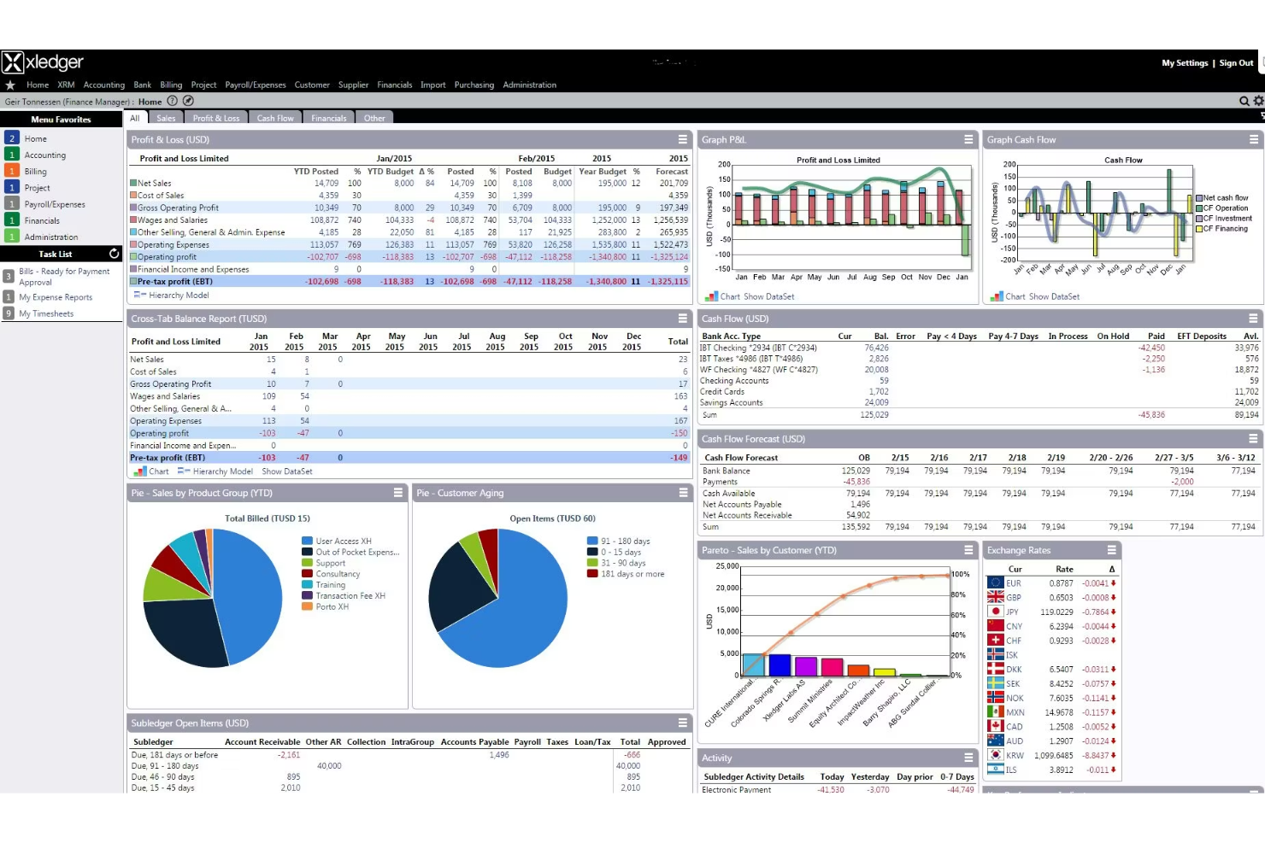
Task: Open the settings gear icon
Action: click(1258, 101)
